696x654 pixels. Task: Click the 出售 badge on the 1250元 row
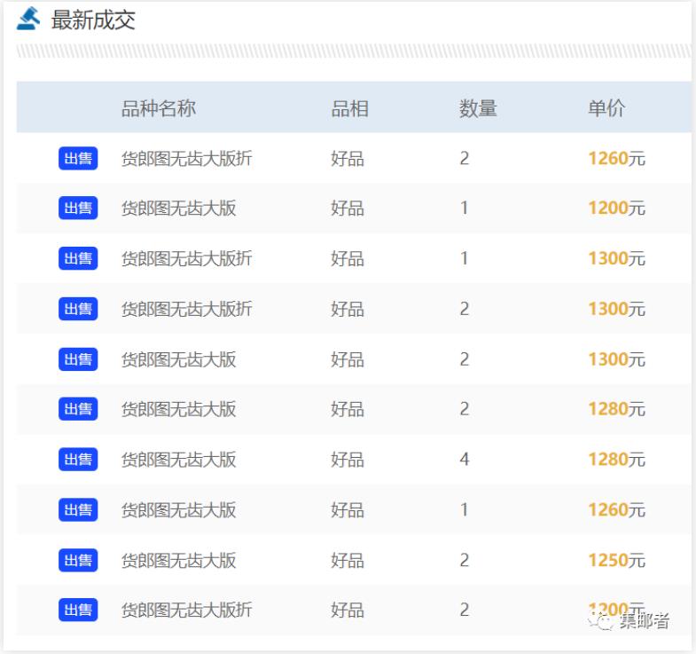click(78, 560)
